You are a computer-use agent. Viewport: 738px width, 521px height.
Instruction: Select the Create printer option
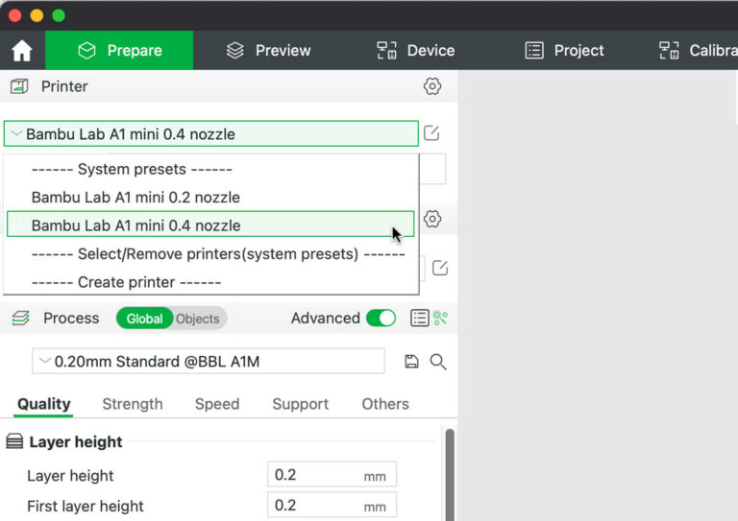(126, 282)
